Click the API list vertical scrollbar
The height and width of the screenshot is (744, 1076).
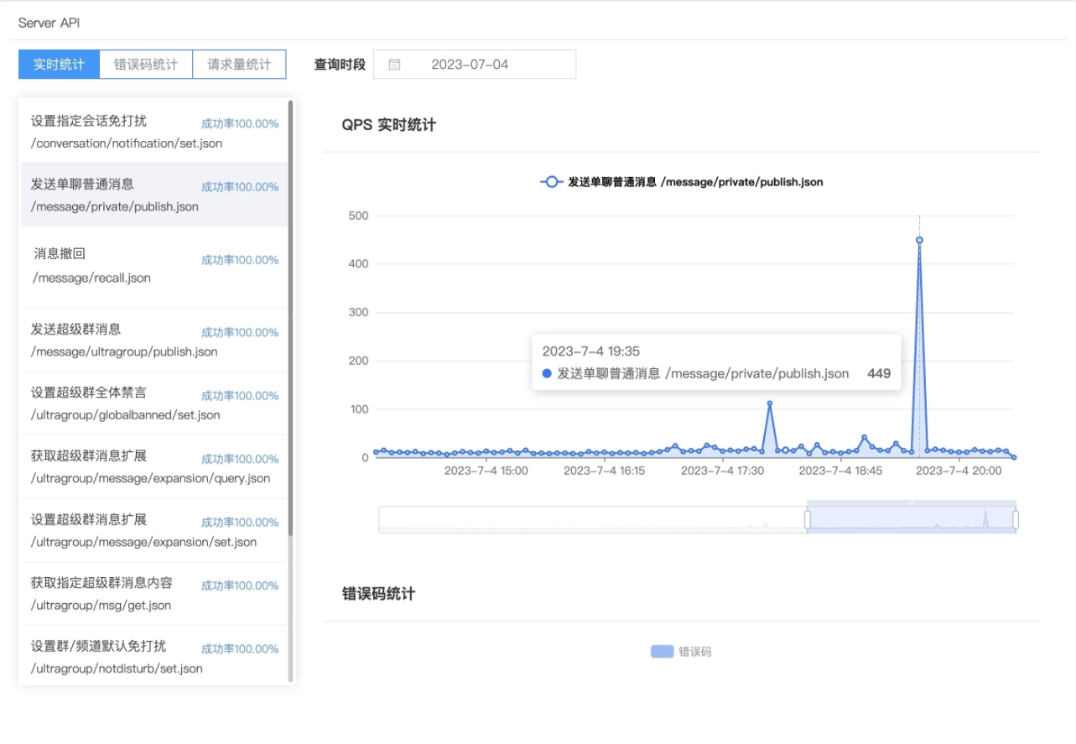pos(291,319)
